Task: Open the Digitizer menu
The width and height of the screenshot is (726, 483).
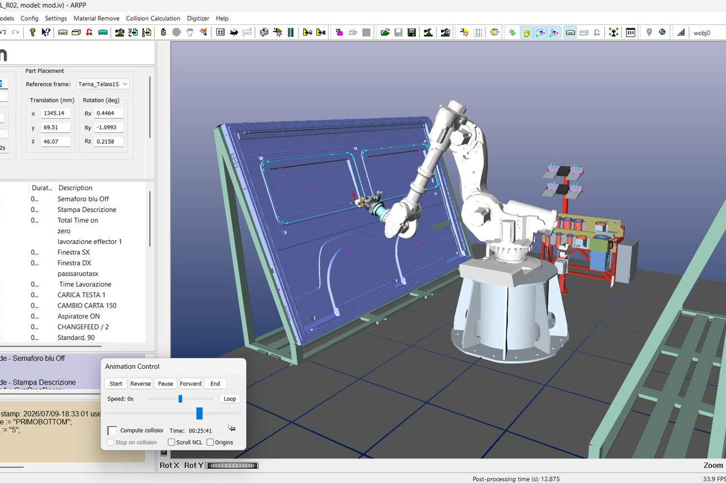Action: (198, 18)
